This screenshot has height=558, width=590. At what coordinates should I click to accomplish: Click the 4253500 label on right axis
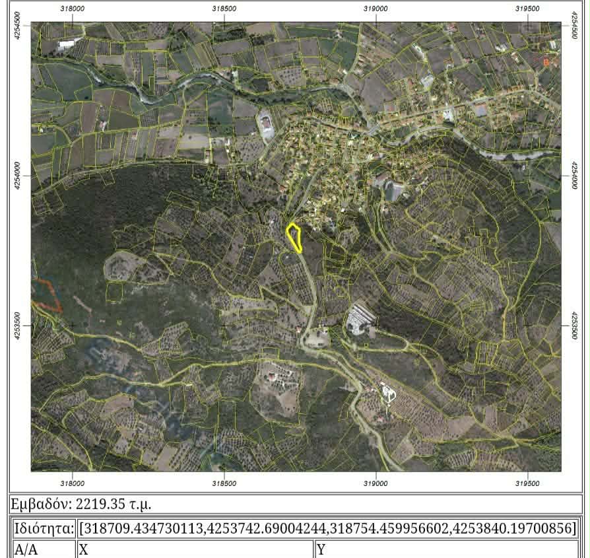[x=574, y=326]
